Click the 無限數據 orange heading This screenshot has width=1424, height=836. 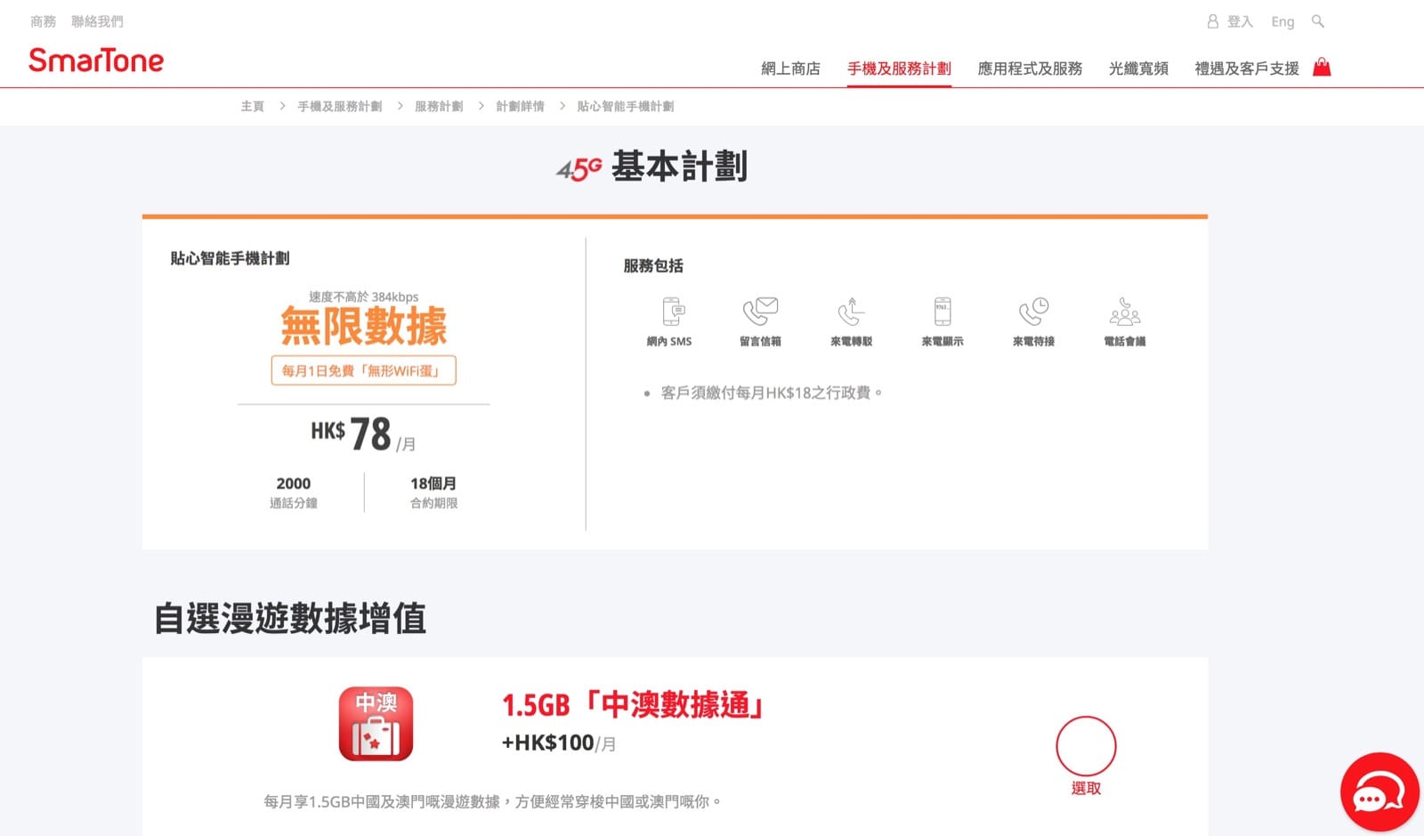click(x=363, y=326)
